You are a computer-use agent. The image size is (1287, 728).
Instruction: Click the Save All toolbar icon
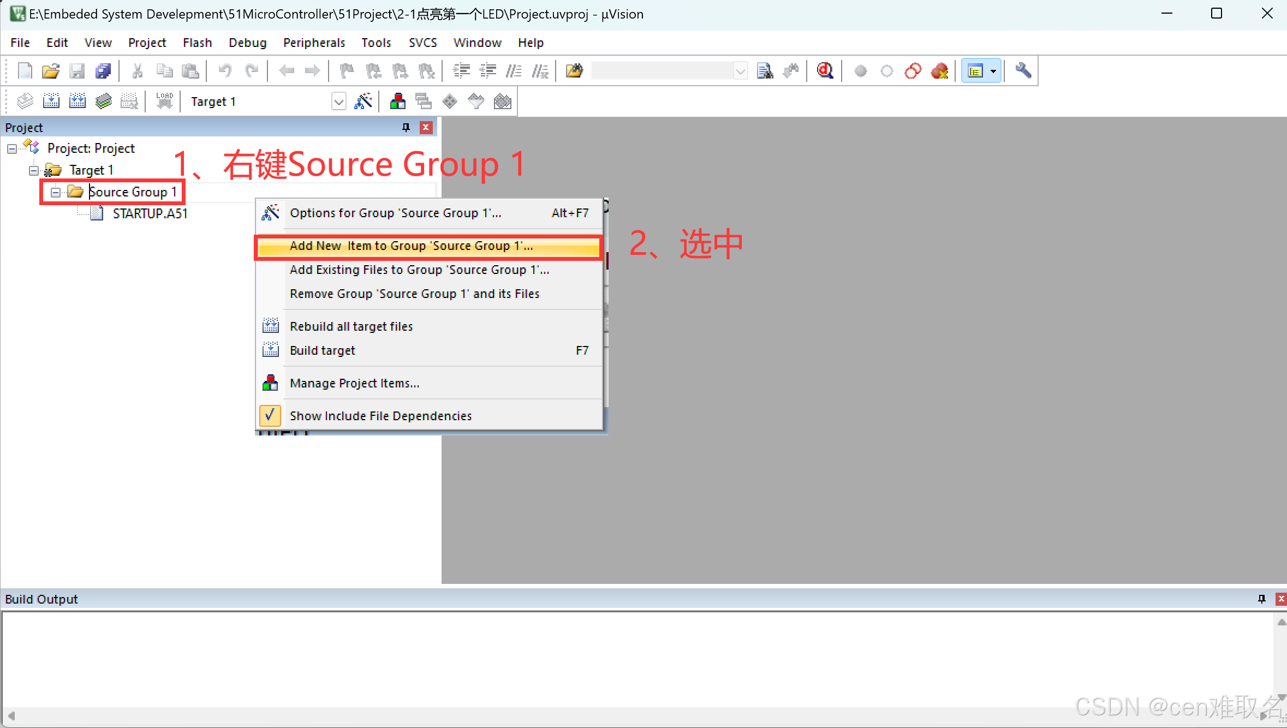(x=103, y=71)
